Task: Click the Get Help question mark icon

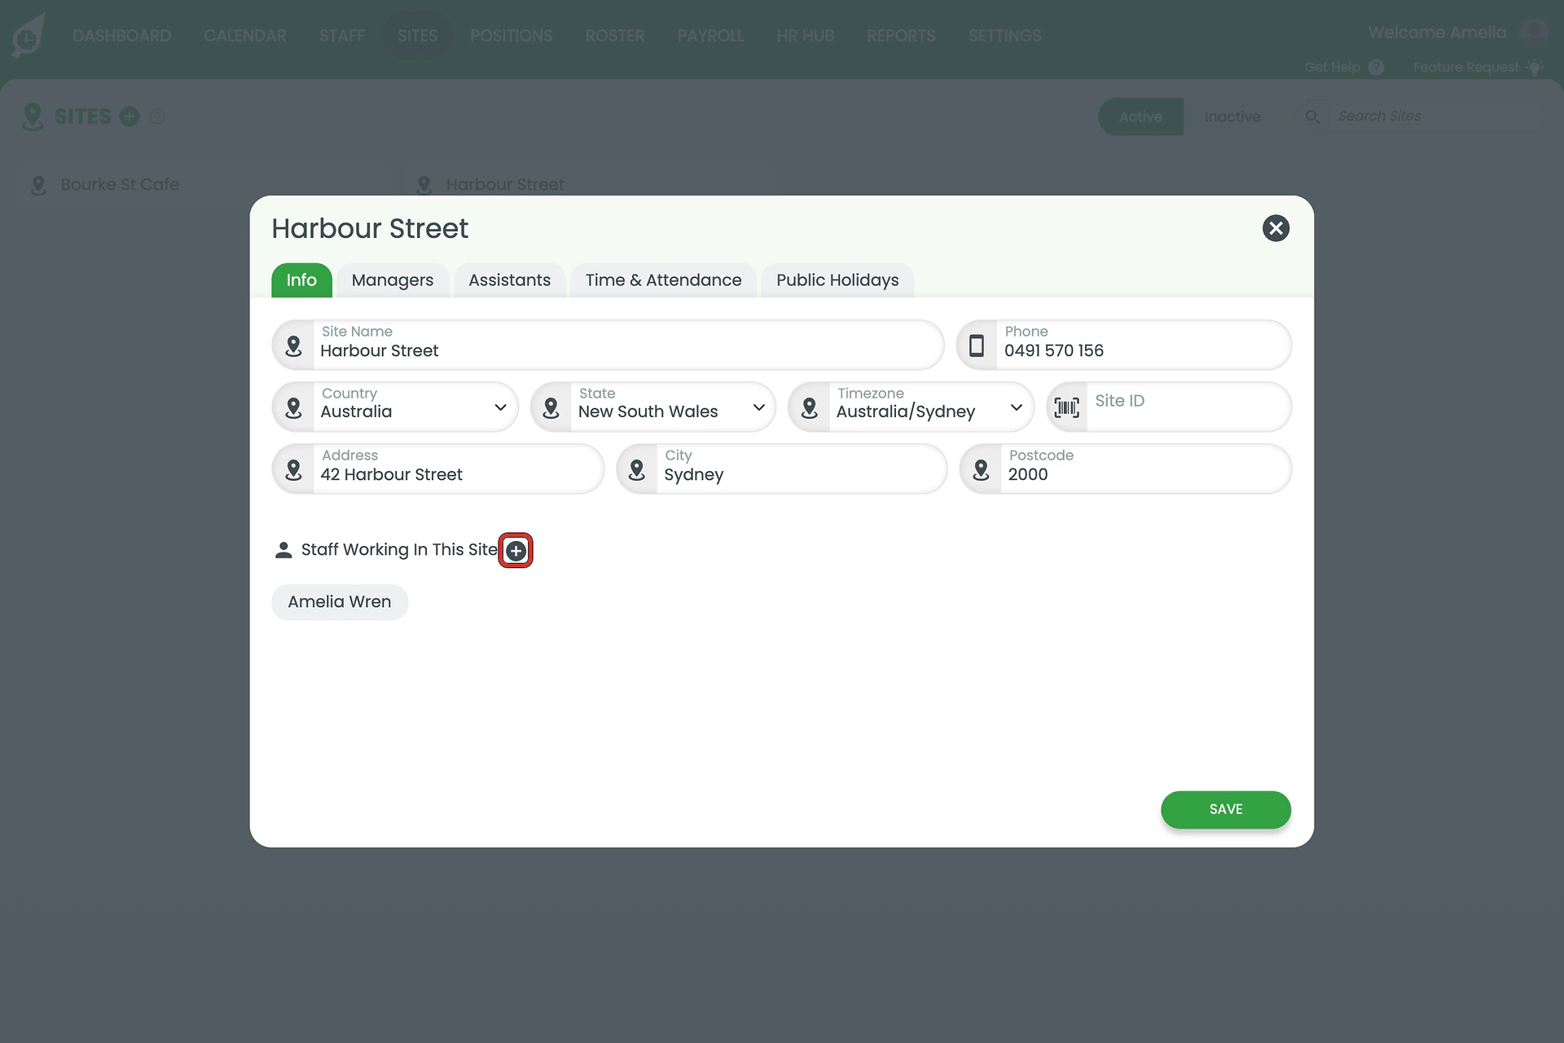Action: 1376,68
